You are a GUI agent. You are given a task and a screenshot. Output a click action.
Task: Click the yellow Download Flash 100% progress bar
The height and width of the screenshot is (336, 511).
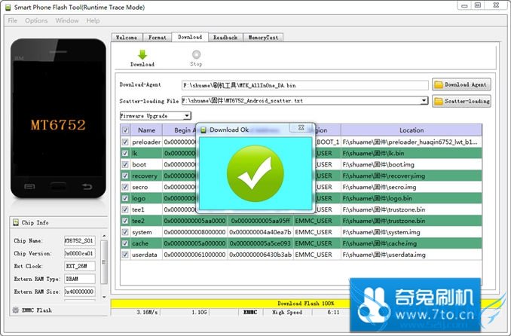pyautogui.click(x=230, y=304)
